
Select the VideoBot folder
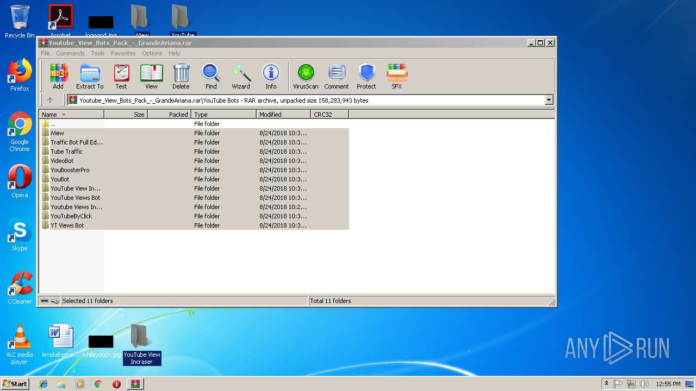(x=194, y=161)
